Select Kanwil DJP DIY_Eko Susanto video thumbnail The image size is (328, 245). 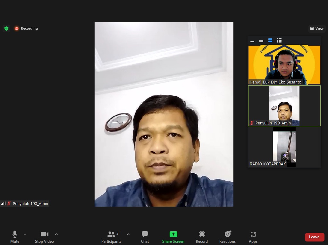click(x=284, y=65)
